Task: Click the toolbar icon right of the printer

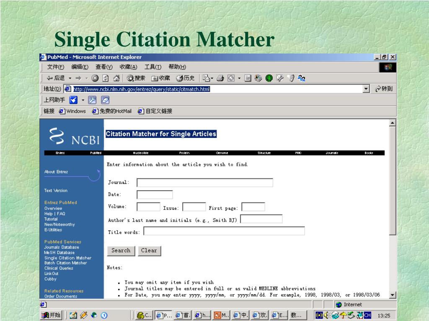Action: 231,78
